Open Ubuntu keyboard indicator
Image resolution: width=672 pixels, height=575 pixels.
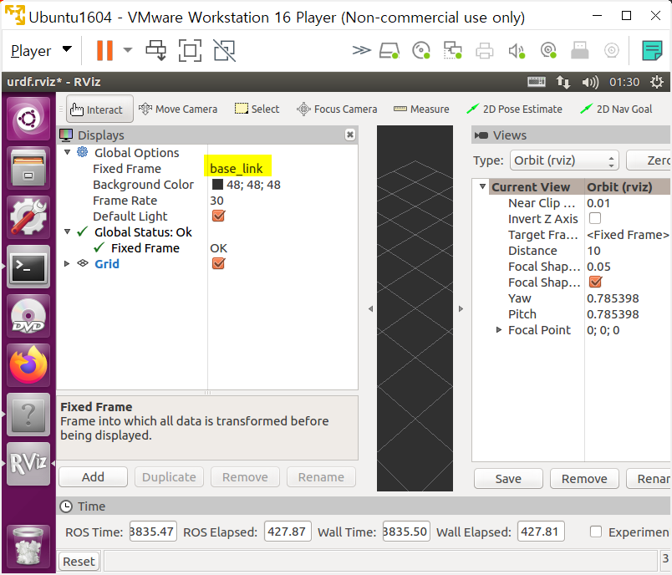536,82
